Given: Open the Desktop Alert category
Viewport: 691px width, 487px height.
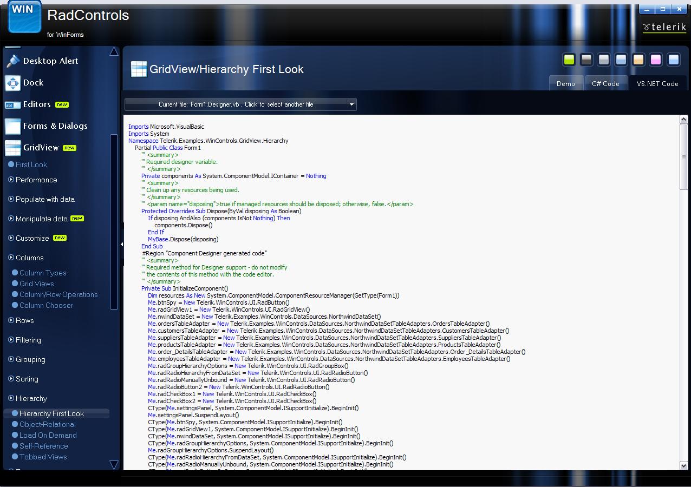Looking at the screenshot, I should pos(50,61).
